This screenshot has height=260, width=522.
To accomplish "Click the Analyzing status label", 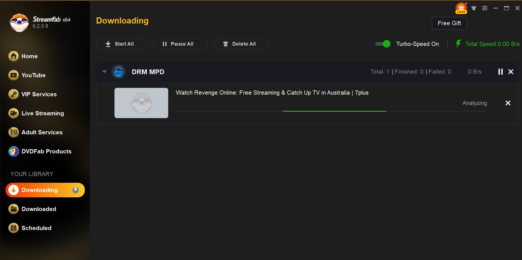I will coord(475,103).
